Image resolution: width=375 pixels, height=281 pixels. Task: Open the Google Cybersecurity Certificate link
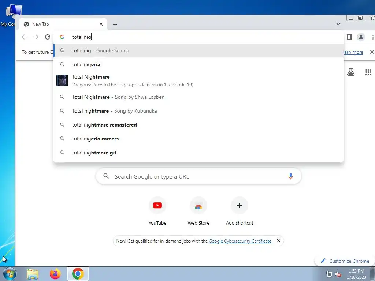click(x=240, y=241)
